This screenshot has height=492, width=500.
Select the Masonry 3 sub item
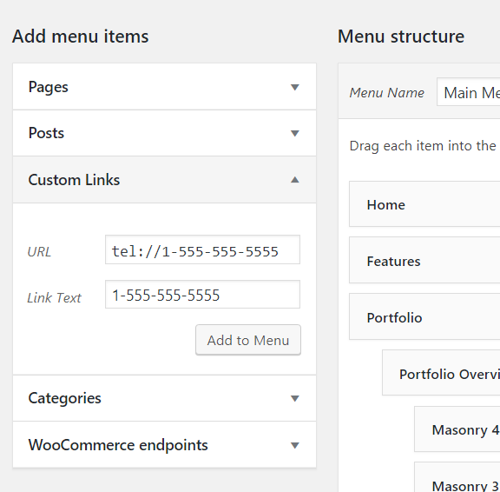(x=457, y=477)
